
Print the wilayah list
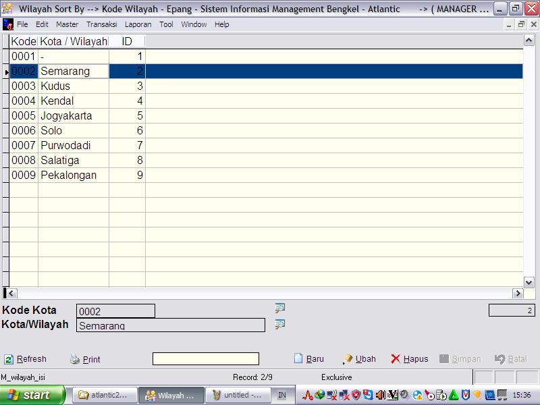click(x=85, y=359)
